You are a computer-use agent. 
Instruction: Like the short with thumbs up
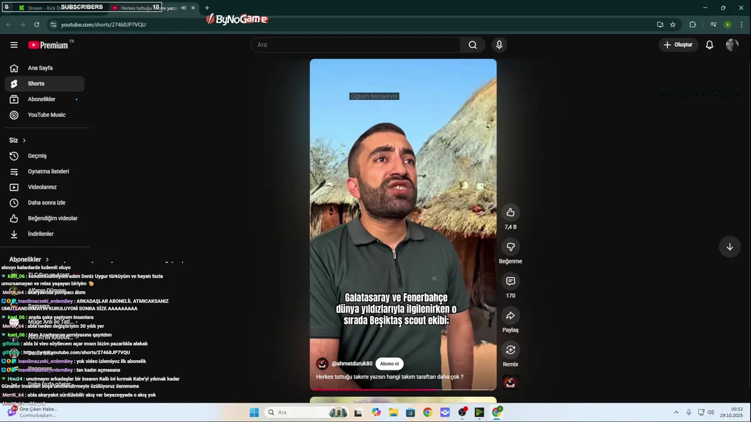[x=510, y=212]
